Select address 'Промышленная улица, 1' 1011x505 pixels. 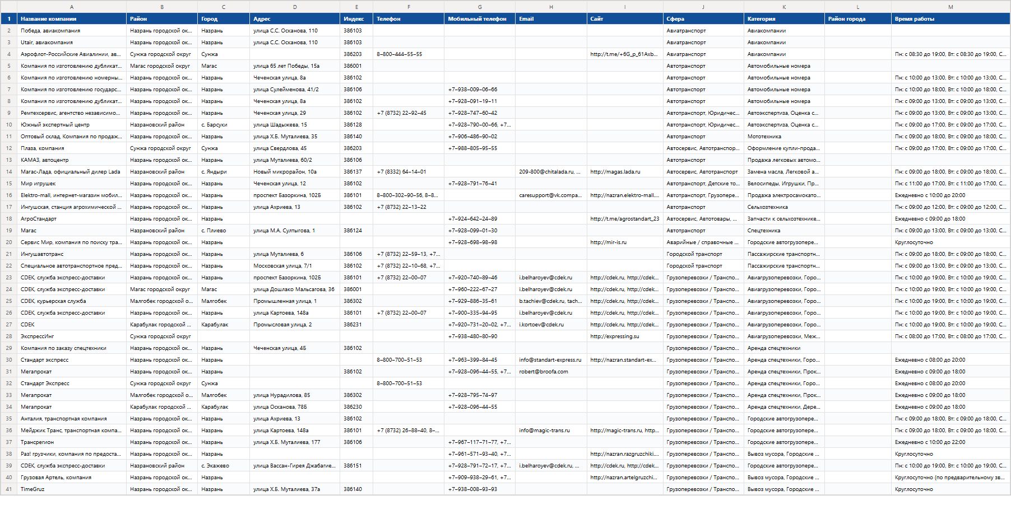coord(295,301)
